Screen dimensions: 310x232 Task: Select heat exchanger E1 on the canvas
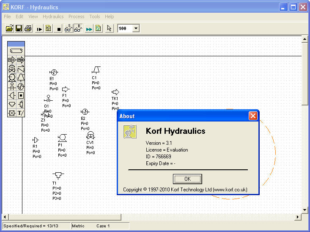click(54, 72)
